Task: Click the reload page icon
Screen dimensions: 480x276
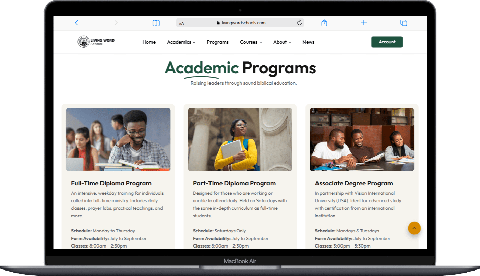Action: [x=299, y=23]
